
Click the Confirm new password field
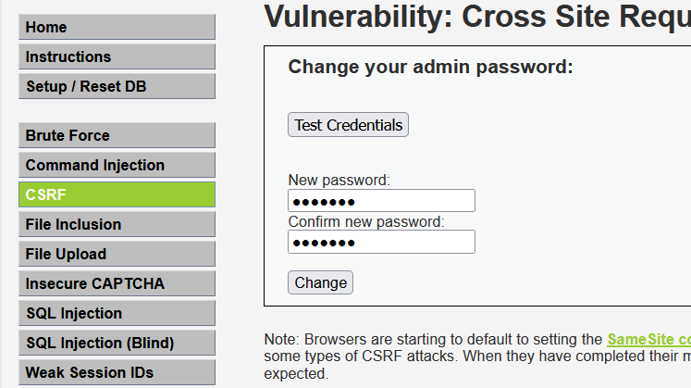coord(381,243)
